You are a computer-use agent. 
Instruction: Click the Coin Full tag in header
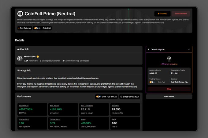42,28
